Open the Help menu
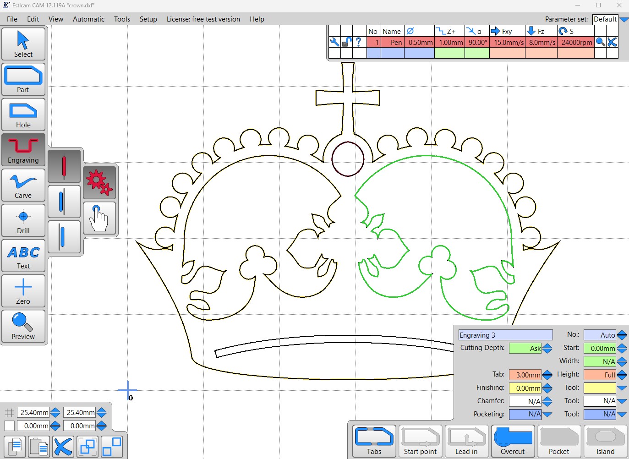Viewport: 629px width, 459px height. (257, 19)
